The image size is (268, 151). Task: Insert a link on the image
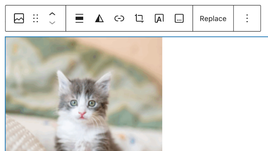tap(119, 18)
